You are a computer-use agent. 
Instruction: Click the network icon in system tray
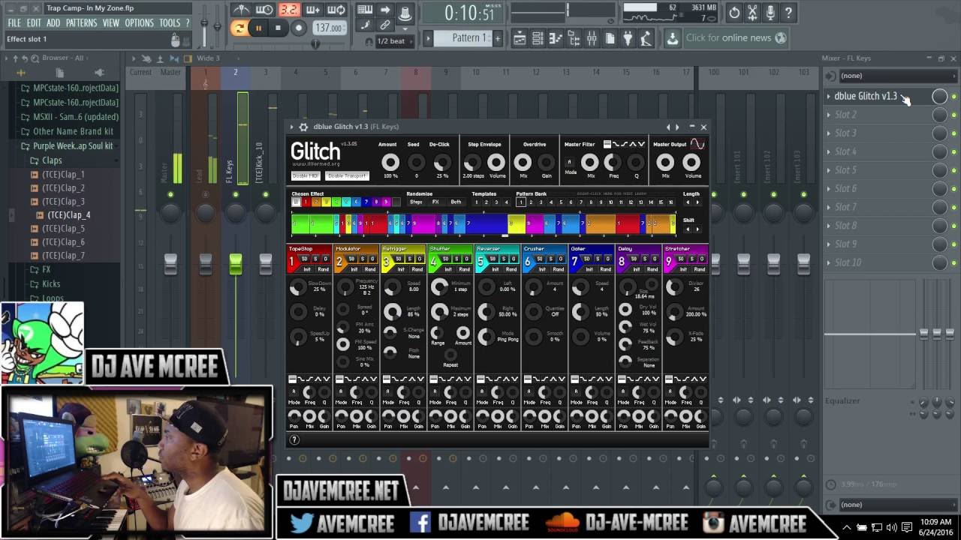click(x=876, y=527)
